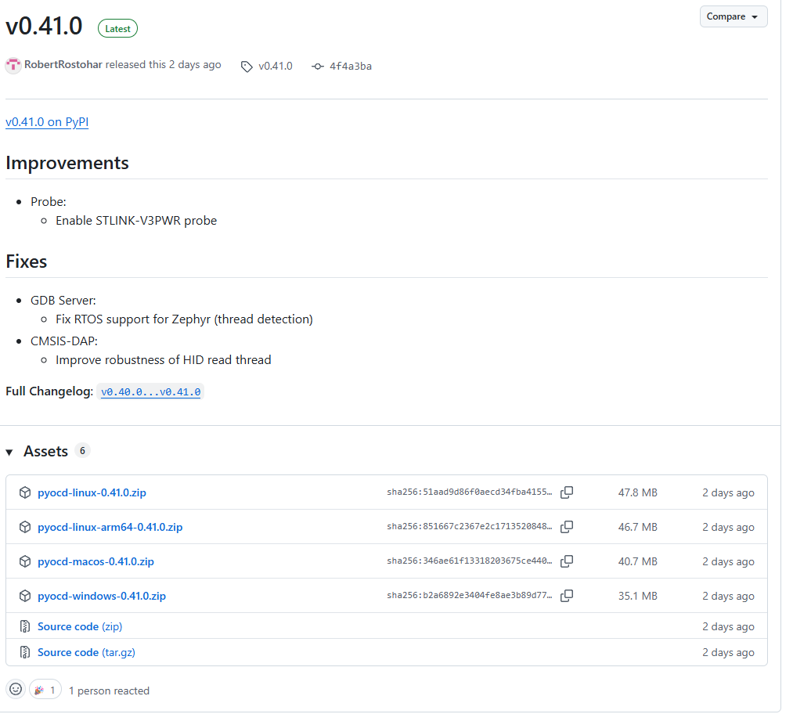793x714 pixels.
Task: Click the v0.41.0 release title
Action: [44, 27]
